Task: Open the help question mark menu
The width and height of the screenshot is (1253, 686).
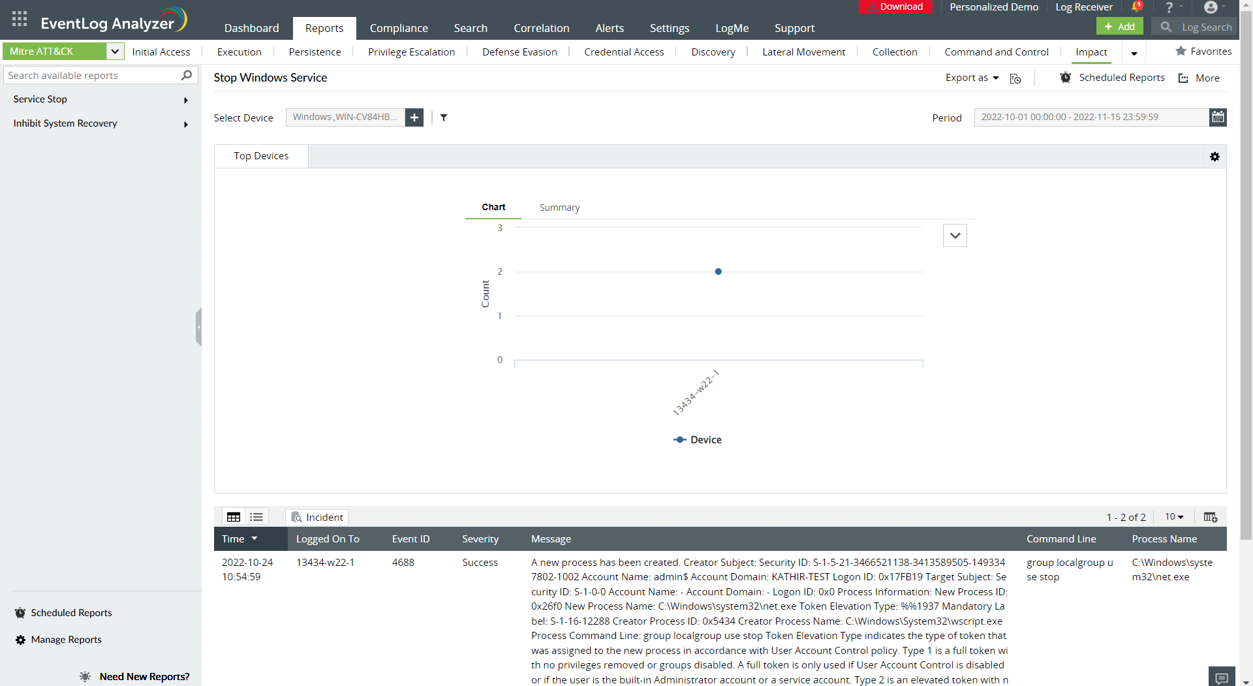Action: pos(1169,7)
